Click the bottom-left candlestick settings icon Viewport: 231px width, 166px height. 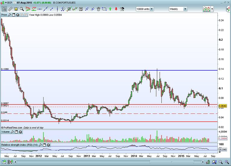pyautogui.click(x=10, y=162)
